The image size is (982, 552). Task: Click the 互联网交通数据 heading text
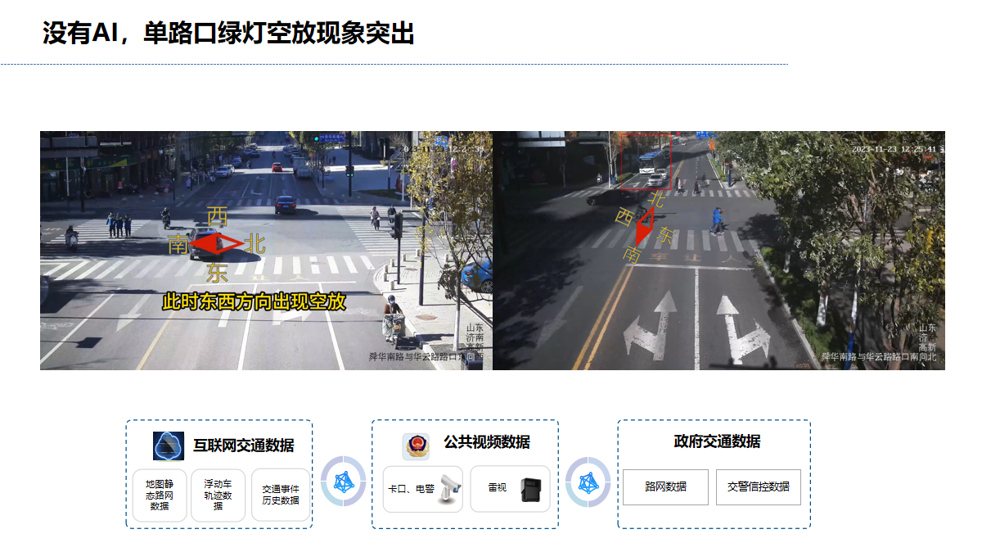click(244, 446)
